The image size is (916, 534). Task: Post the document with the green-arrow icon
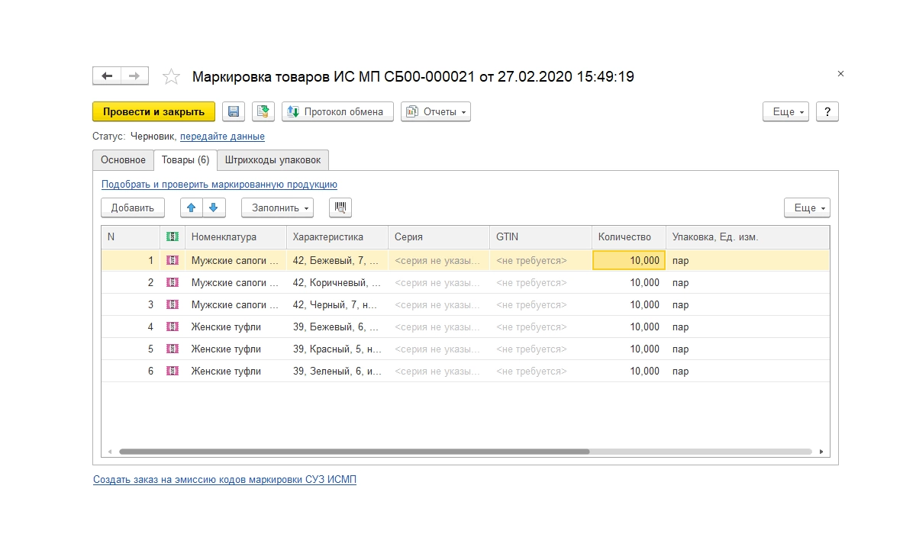click(x=263, y=111)
